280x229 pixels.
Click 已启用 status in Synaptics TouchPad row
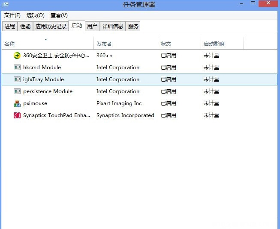pyautogui.click(x=169, y=115)
